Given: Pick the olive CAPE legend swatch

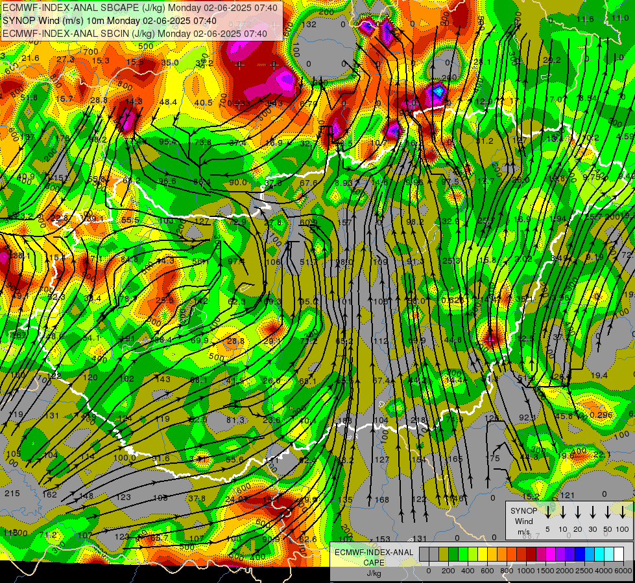Looking at the screenshot, I should [x=444, y=554].
